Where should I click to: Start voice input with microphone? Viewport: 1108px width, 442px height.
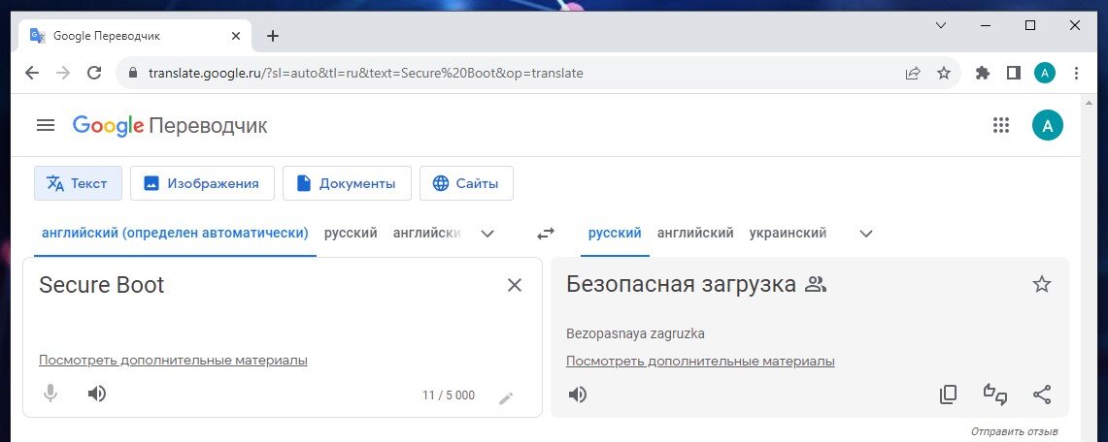pos(50,394)
